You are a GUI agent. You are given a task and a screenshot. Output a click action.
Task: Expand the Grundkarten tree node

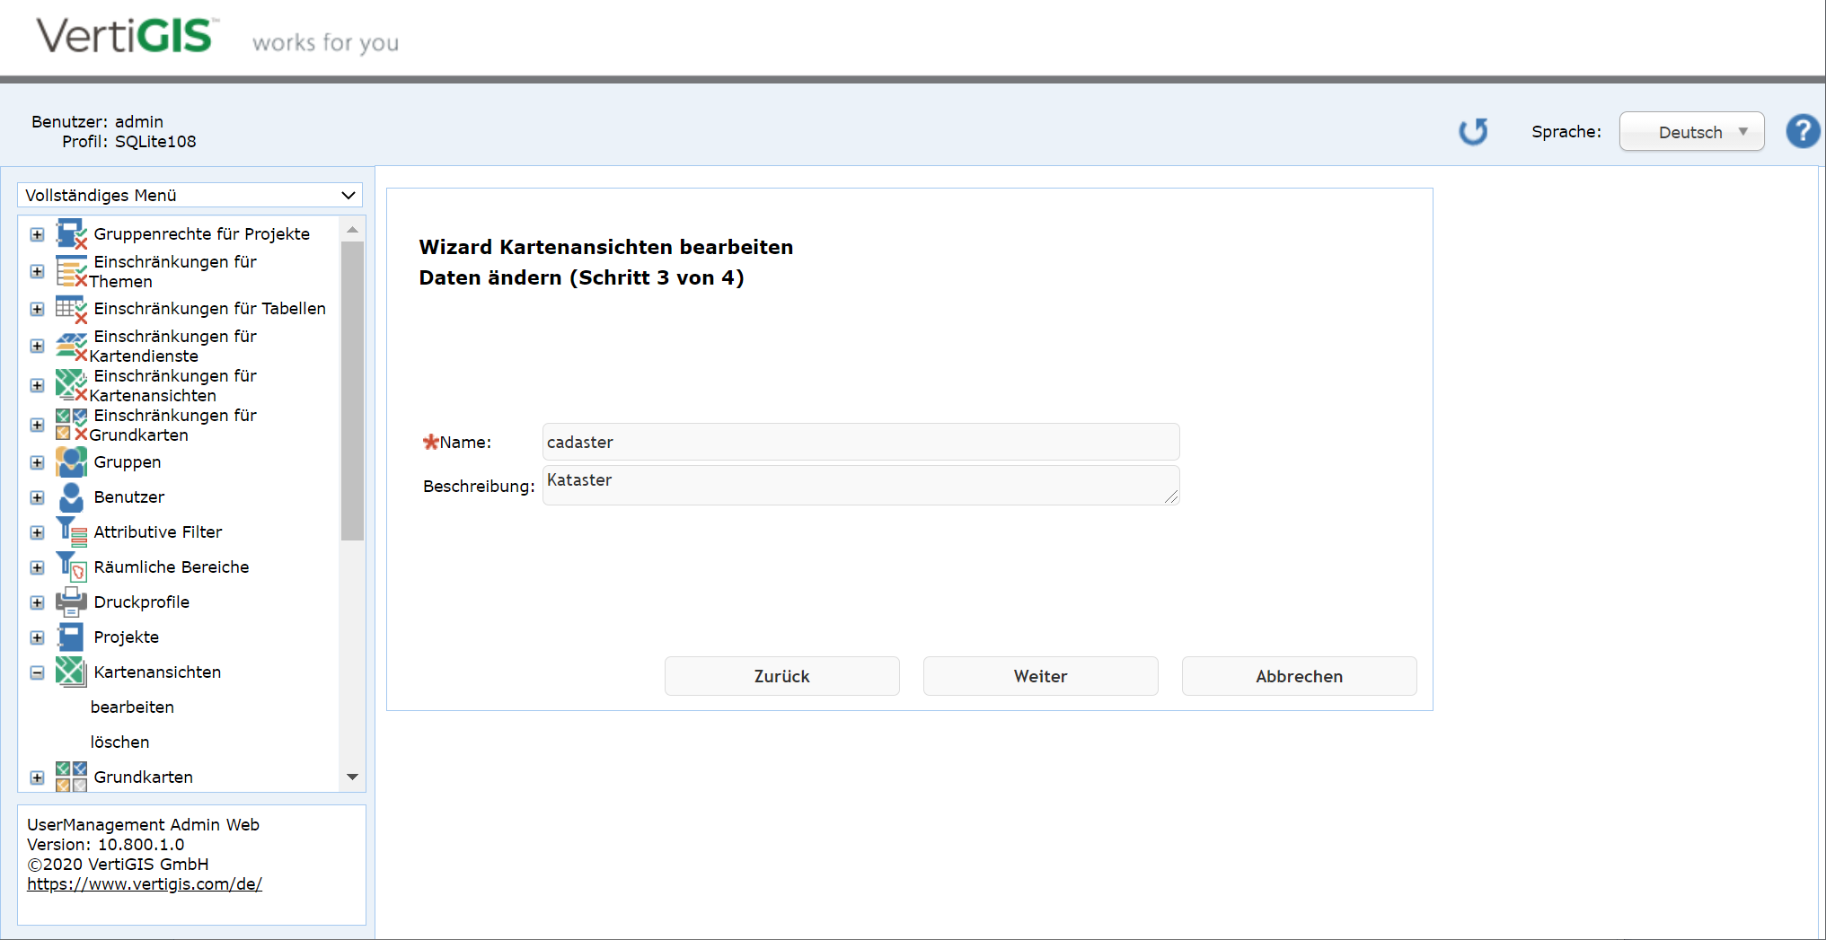tap(37, 777)
